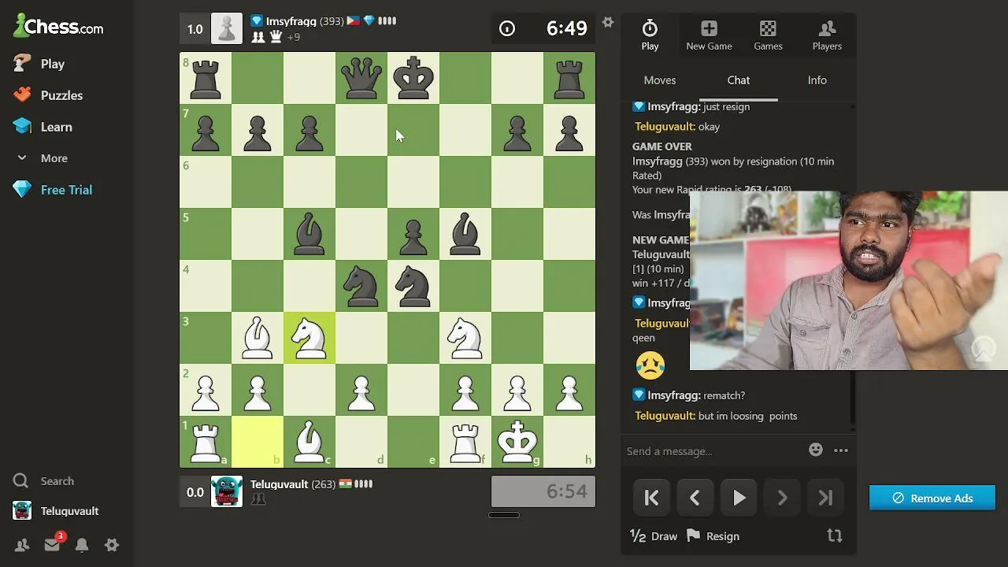Image resolution: width=1008 pixels, height=567 pixels.
Task: Click the Remove Ads button
Action: pyautogui.click(x=932, y=498)
